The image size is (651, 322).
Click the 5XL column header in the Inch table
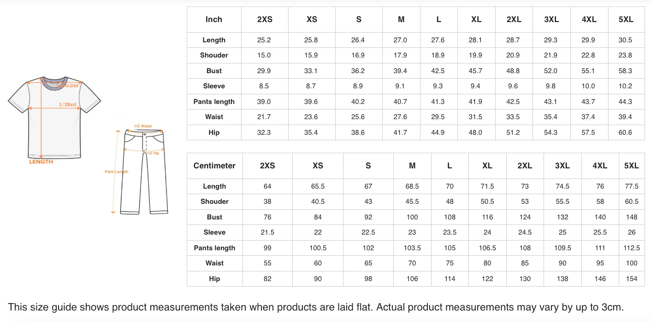click(x=626, y=19)
